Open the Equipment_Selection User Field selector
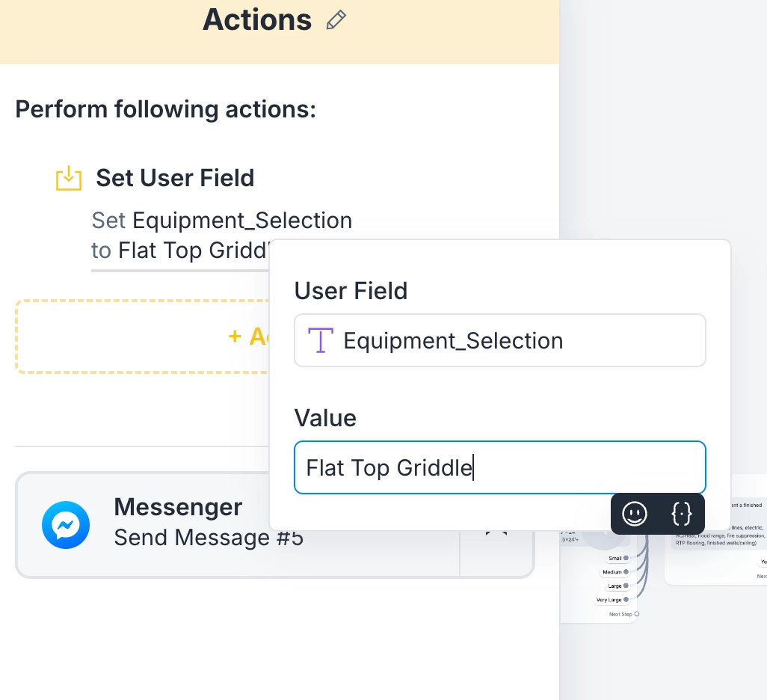767x700 pixels. coord(499,340)
